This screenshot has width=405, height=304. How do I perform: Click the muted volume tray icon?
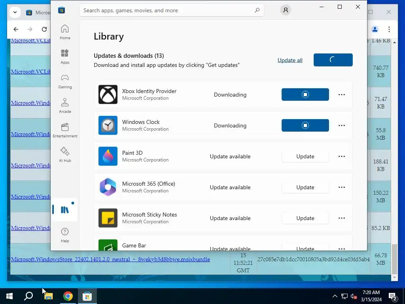(354, 296)
